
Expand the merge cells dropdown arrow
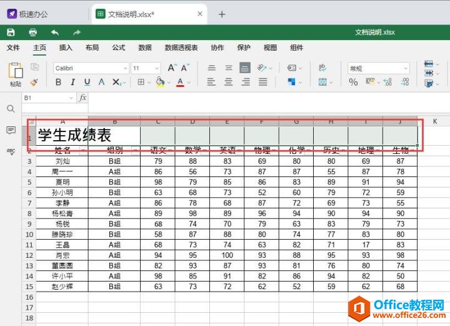pos(331,83)
